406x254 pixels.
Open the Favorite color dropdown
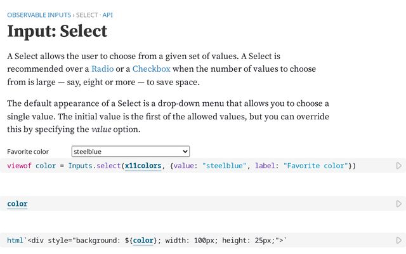point(130,152)
